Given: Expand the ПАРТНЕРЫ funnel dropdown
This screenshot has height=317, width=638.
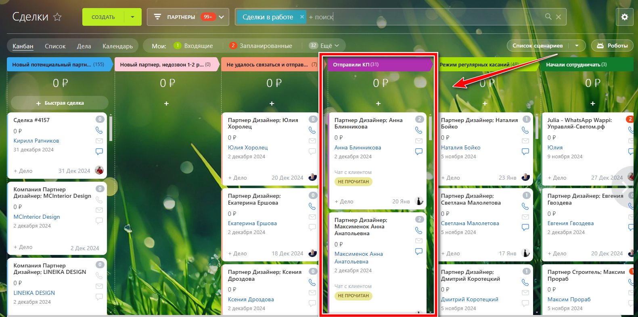Looking at the screenshot, I should (222, 17).
